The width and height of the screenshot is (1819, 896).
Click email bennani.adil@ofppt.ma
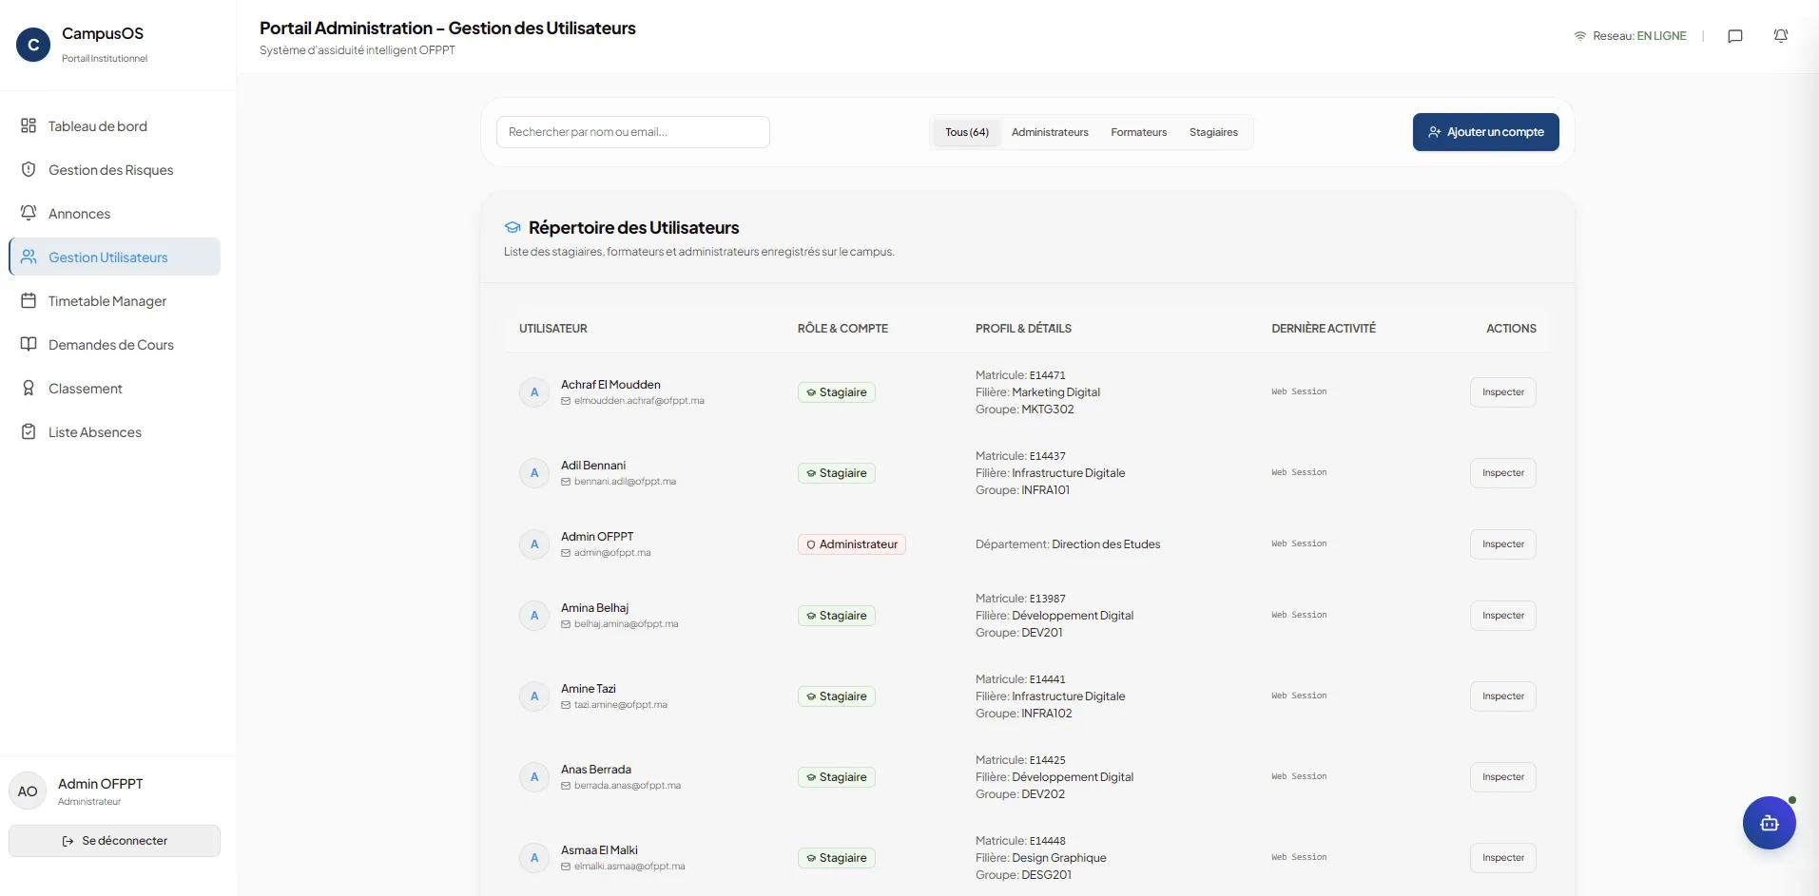click(x=625, y=482)
